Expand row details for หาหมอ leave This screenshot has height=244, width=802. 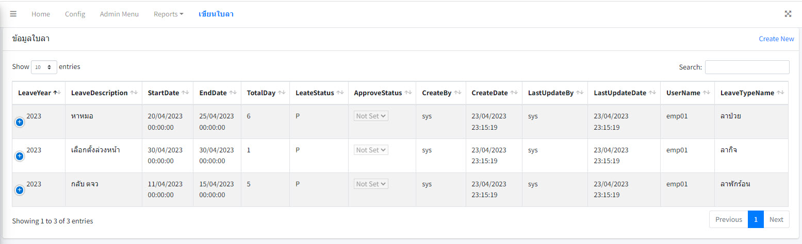(20, 122)
